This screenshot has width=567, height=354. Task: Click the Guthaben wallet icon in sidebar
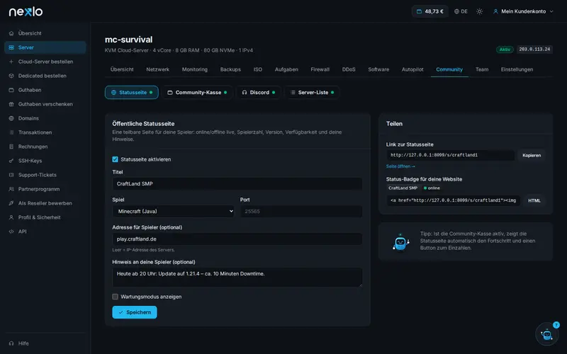(x=11, y=90)
